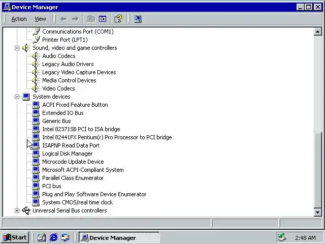Screen dimensions: 325x244
Task: Click the Logical Disk Manager icon
Action: [x=36, y=154]
